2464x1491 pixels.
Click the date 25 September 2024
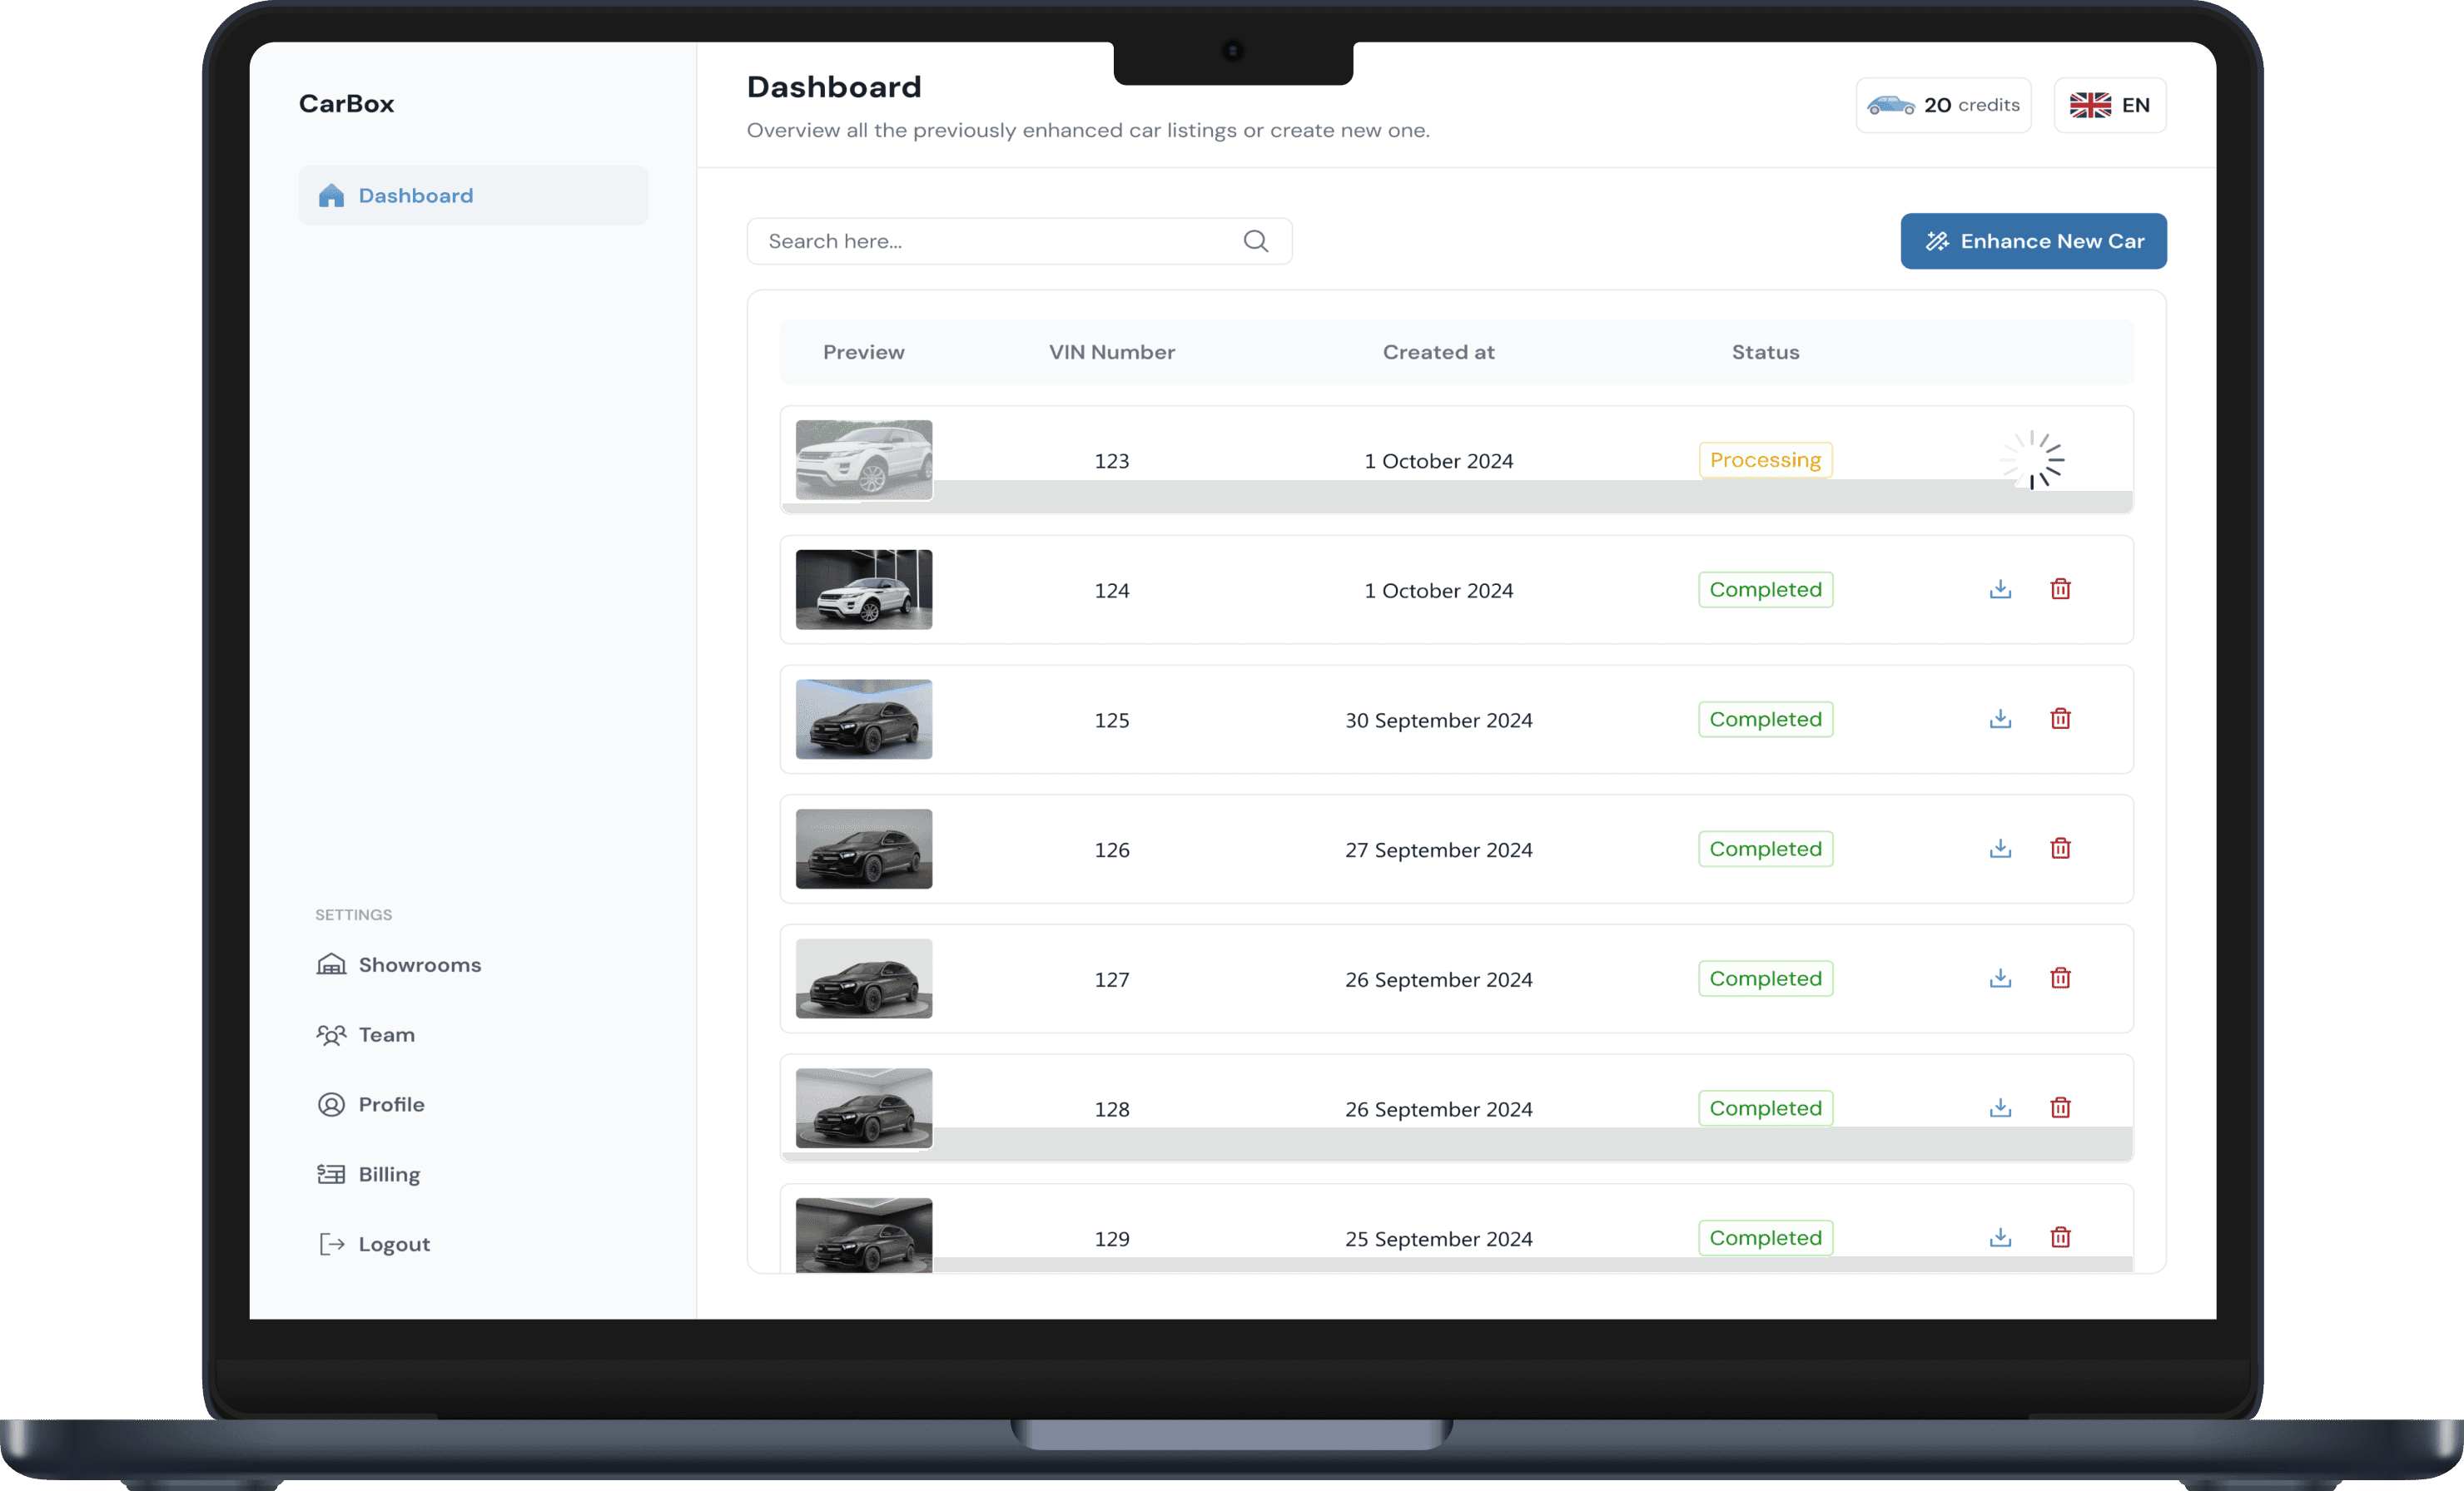point(1438,1239)
